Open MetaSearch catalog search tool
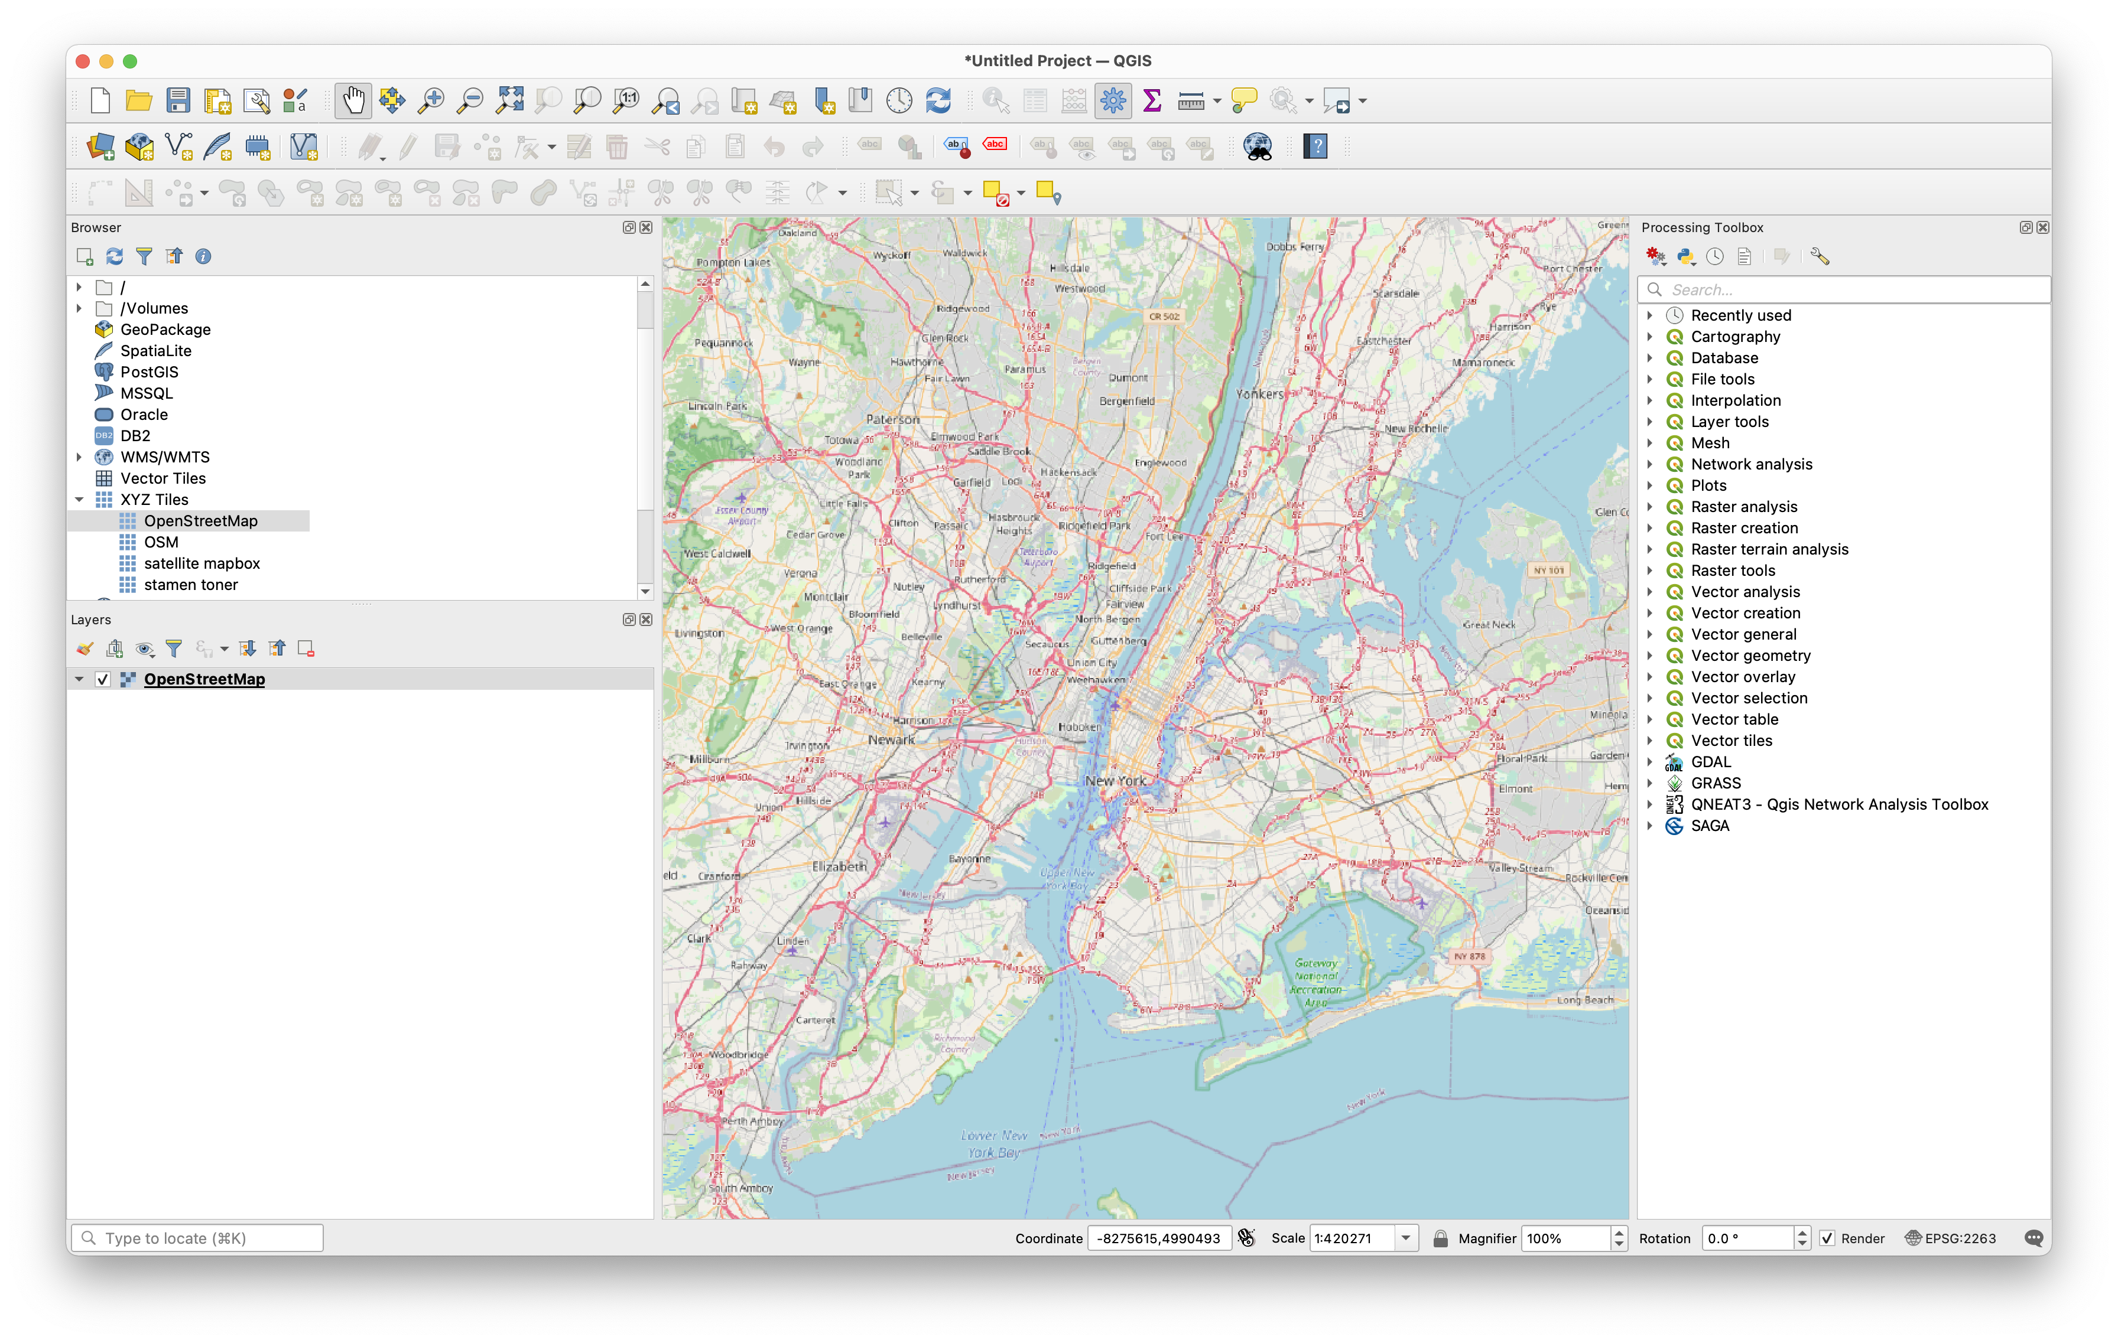Viewport: 2118px width, 1343px height. [1258, 146]
